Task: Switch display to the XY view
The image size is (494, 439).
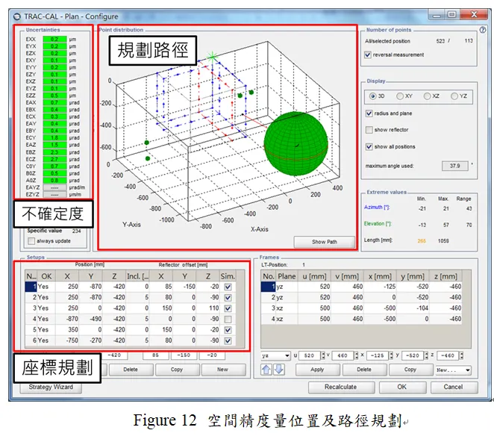Action: coord(400,96)
